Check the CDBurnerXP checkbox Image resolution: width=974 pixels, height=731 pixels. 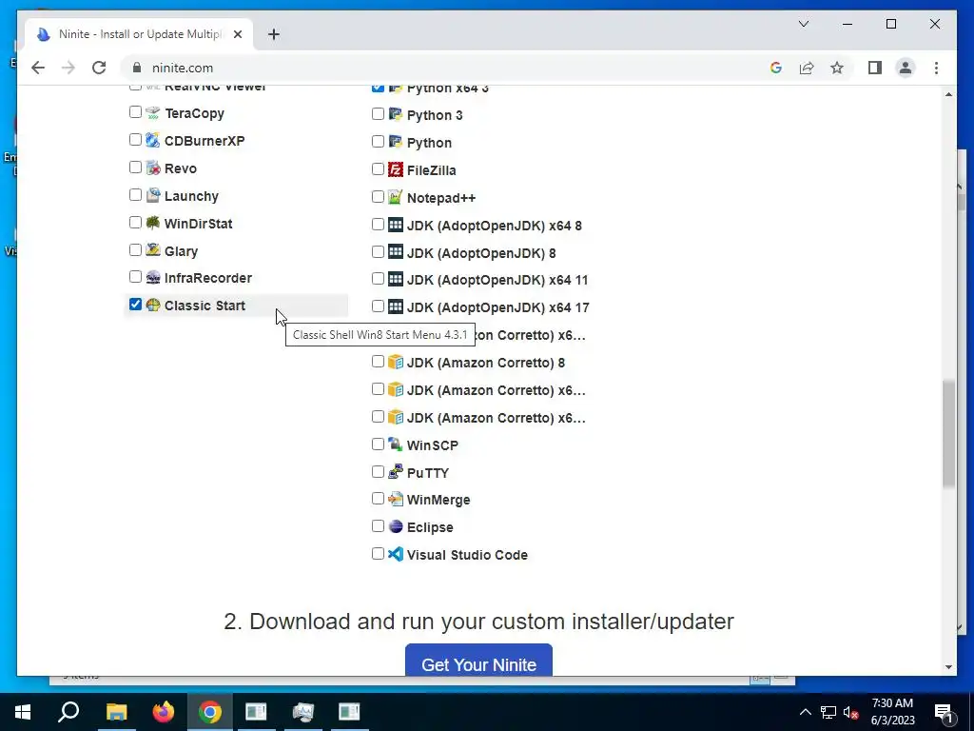tap(135, 139)
